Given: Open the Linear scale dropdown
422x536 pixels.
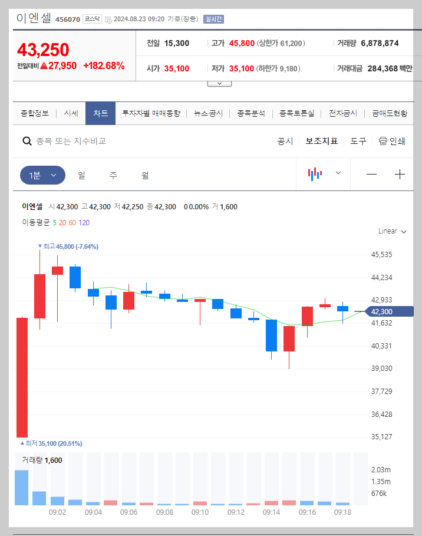Looking at the screenshot, I should pyautogui.click(x=391, y=231).
